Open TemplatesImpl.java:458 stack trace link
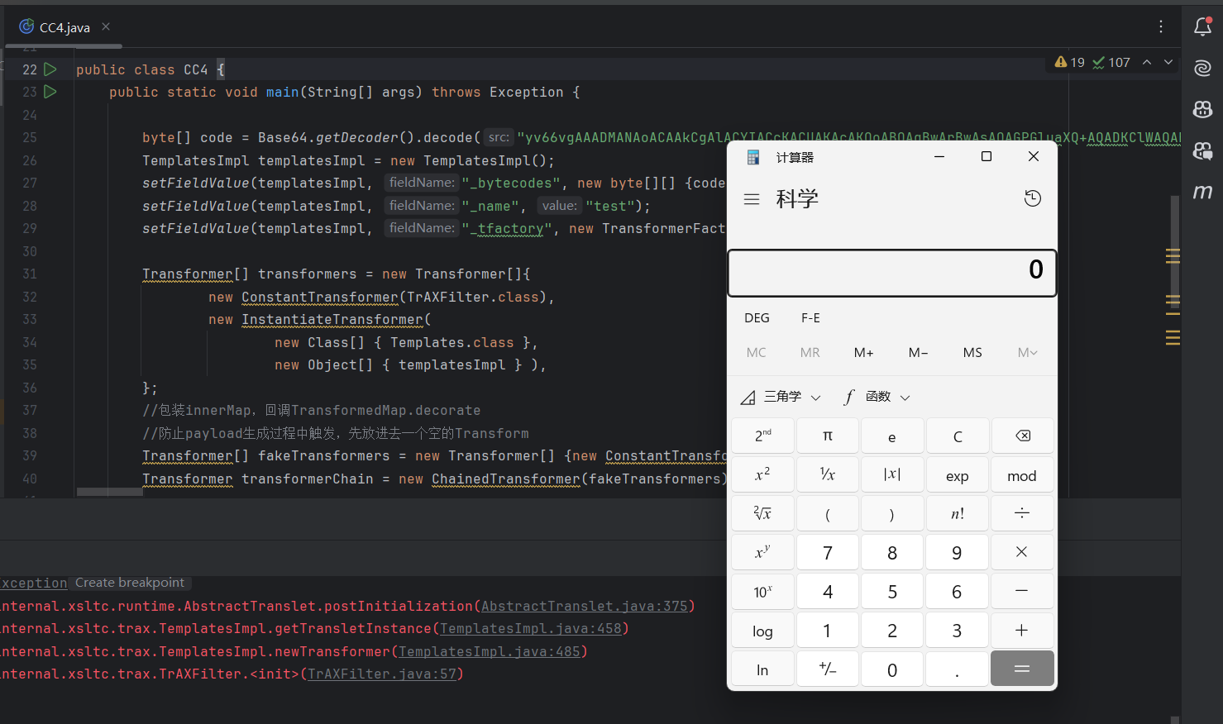 point(530,628)
